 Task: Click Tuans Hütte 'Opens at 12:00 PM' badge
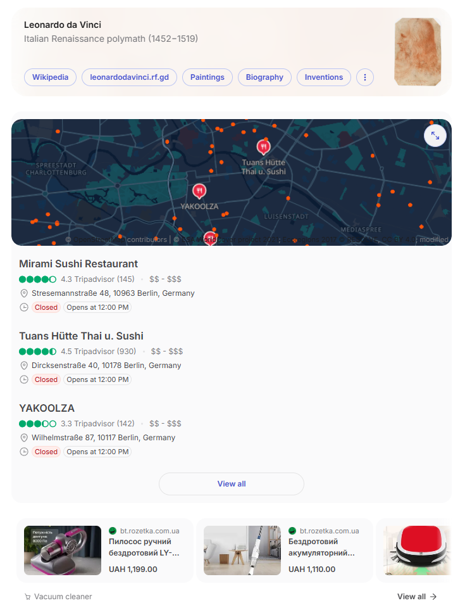coord(97,379)
